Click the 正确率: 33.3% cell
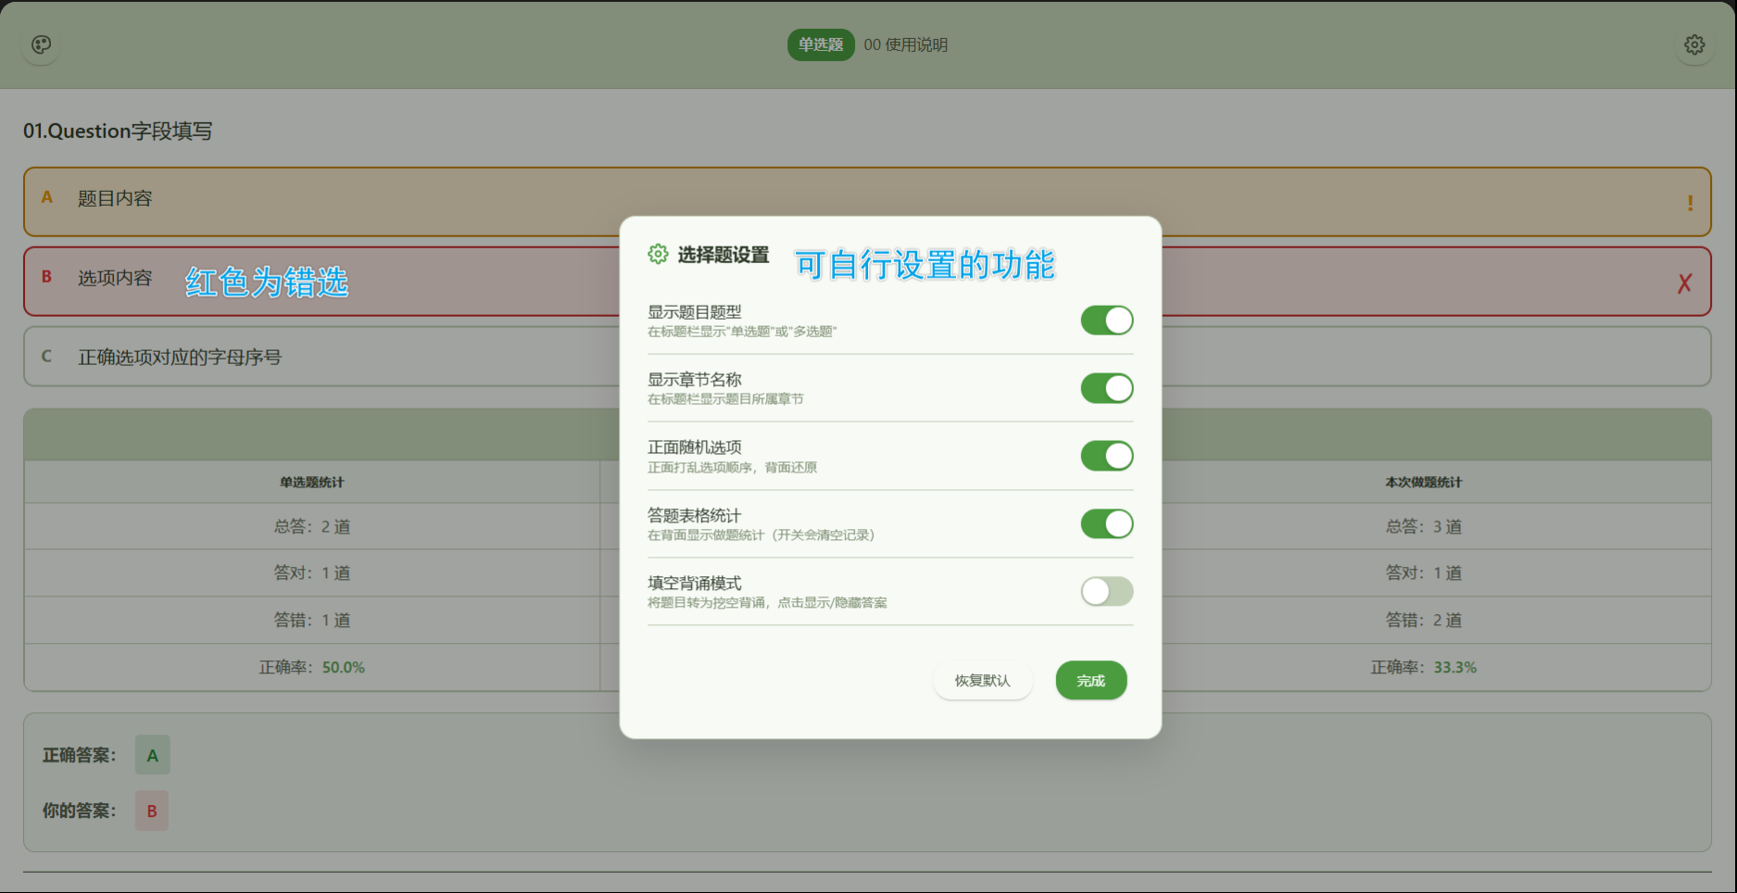Screen dimensions: 1737x893 (1424, 667)
